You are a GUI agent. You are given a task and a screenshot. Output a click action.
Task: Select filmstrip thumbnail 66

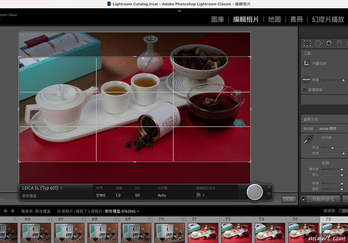click(x=36, y=233)
